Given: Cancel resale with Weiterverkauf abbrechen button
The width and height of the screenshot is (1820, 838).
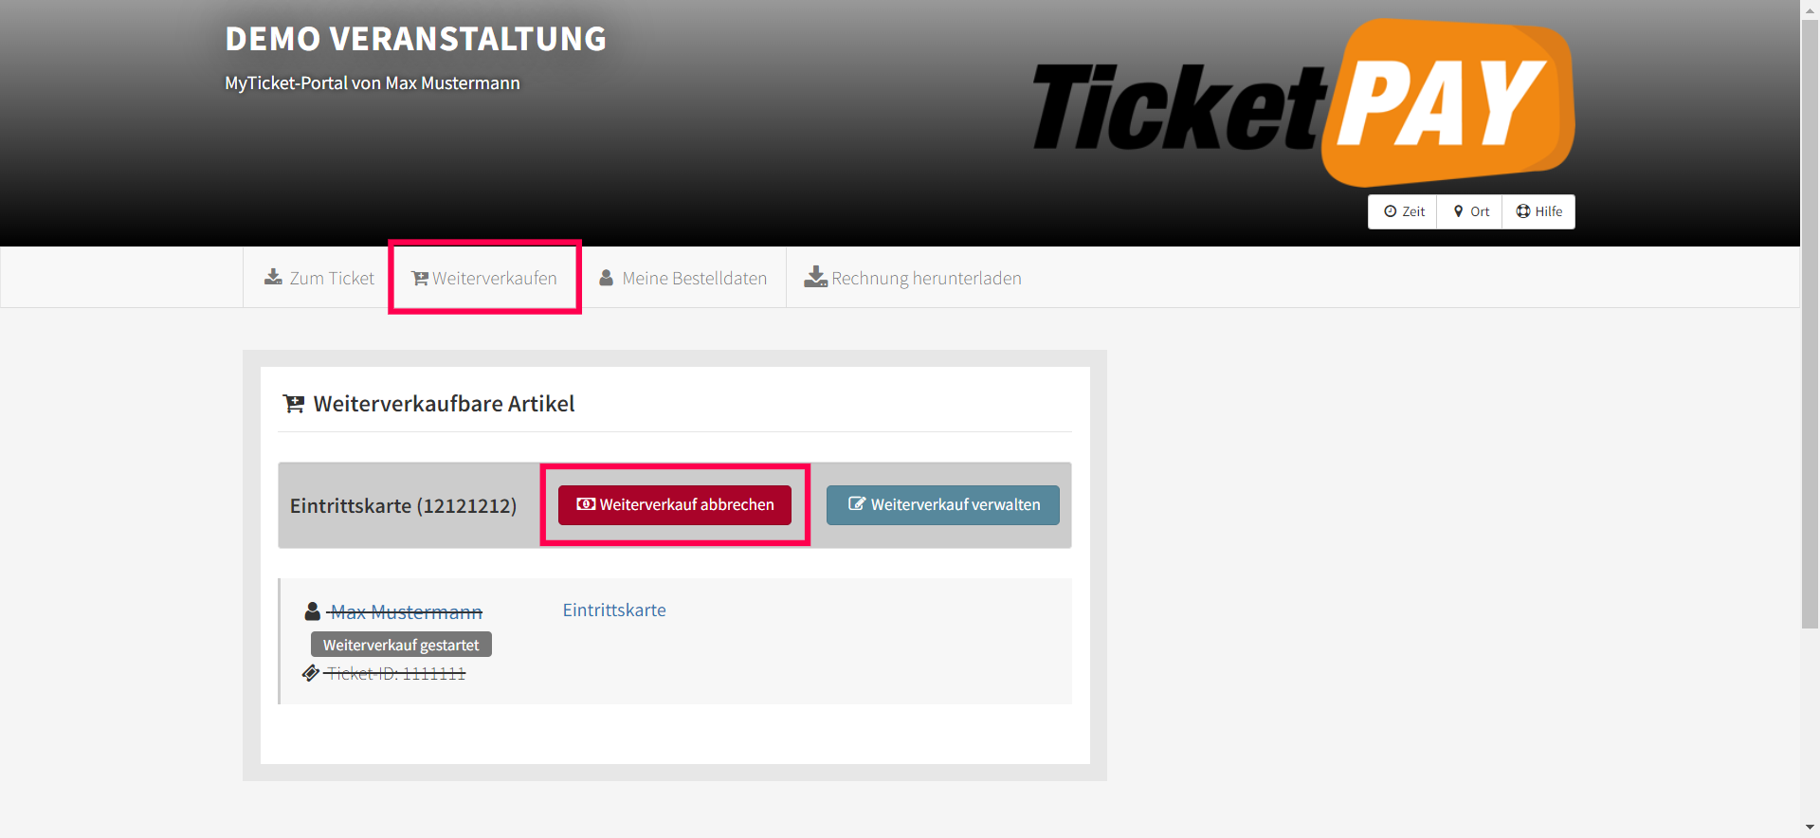Looking at the screenshot, I should [675, 505].
